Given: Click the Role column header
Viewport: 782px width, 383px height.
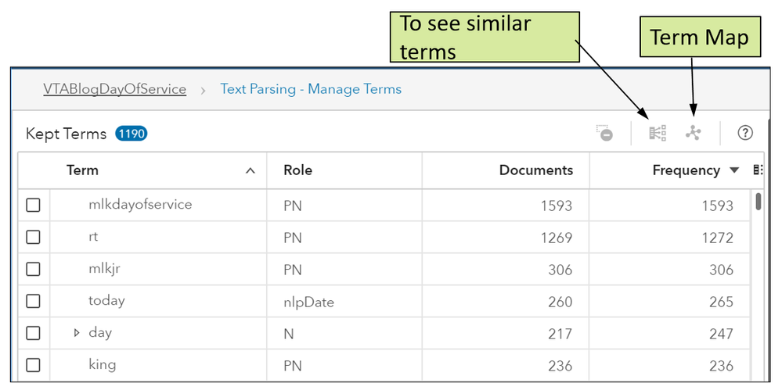Looking at the screenshot, I should (x=297, y=170).
